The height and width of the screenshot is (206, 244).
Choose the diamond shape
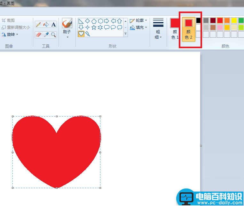87,21
